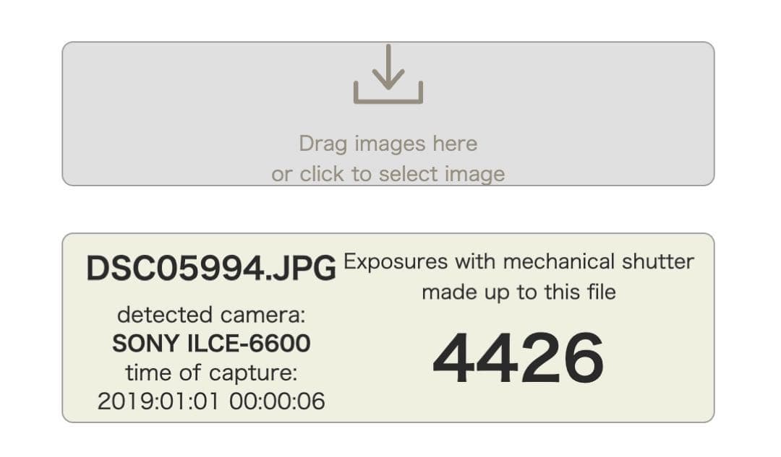Click the shutter count number 4426
The height and width of the screenshot is (457, 781).
coord(518,359)
